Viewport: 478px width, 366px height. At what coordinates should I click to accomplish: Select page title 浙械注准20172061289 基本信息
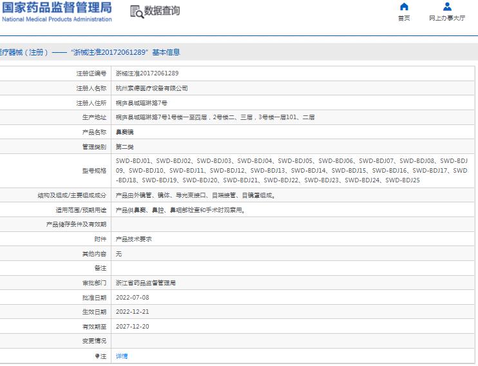126,52
